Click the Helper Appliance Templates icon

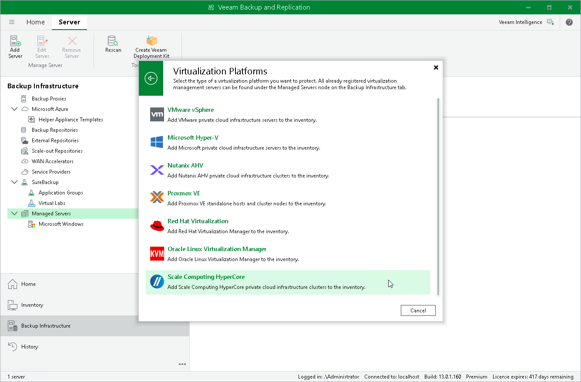point(31,120)
